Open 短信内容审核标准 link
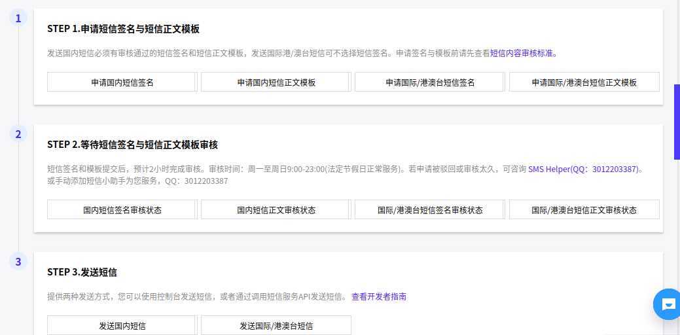Image resolution: width=680 pixels, height=335 pixels. click(523, 54)
